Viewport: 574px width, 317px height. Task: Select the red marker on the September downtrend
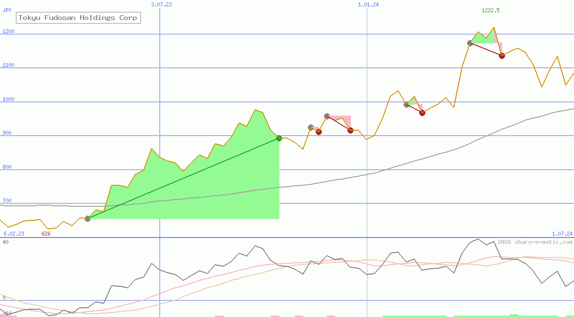click(350, 130)
